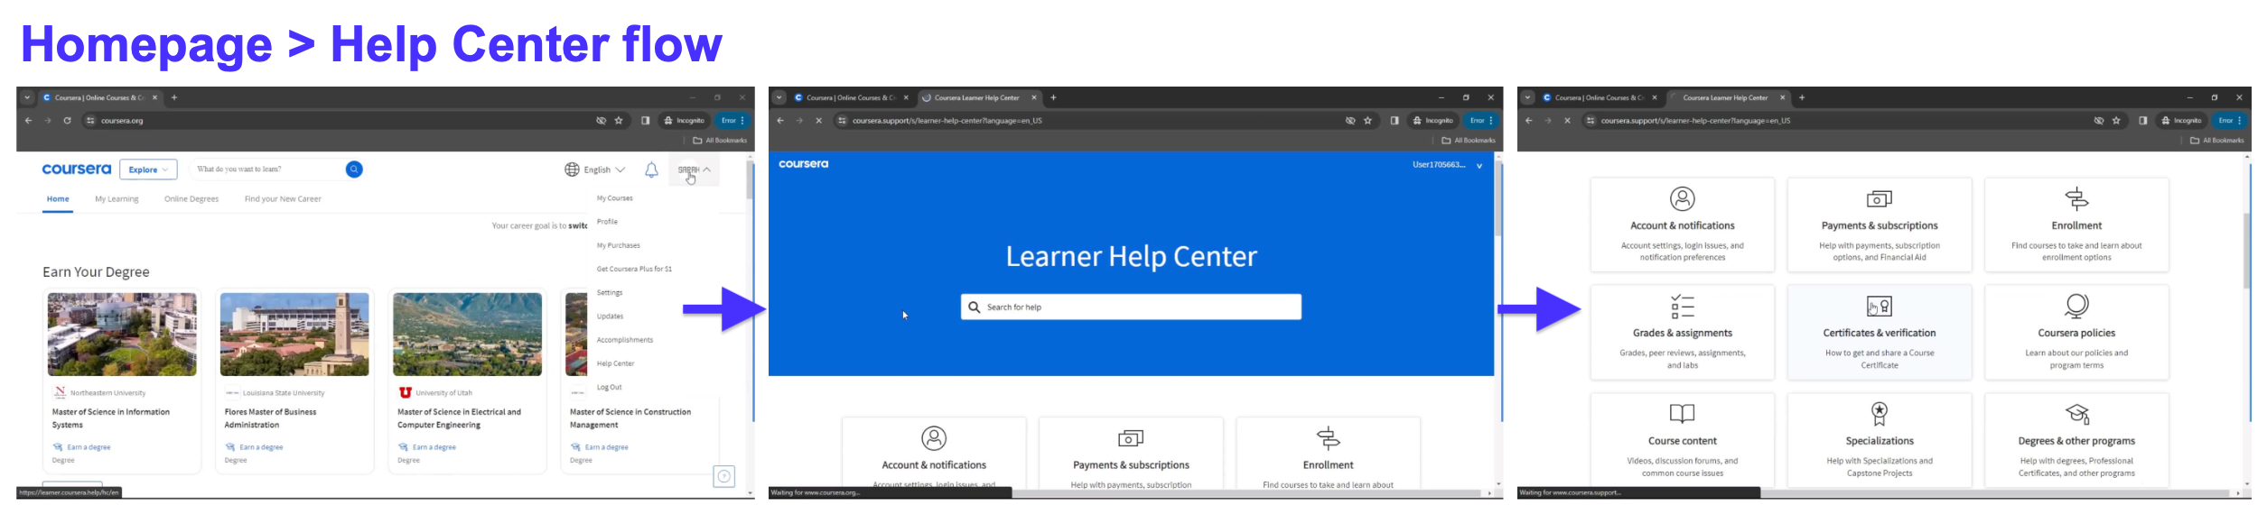Open the Enrollment card title in right screenshot

pyautogui.click(x=2076, y=225)
